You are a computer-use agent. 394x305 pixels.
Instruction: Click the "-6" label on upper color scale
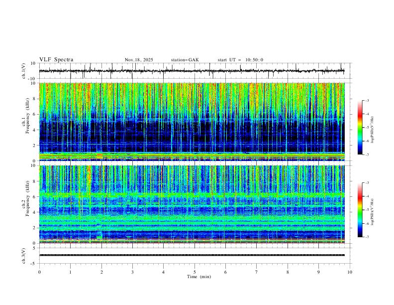click(367, 141)
